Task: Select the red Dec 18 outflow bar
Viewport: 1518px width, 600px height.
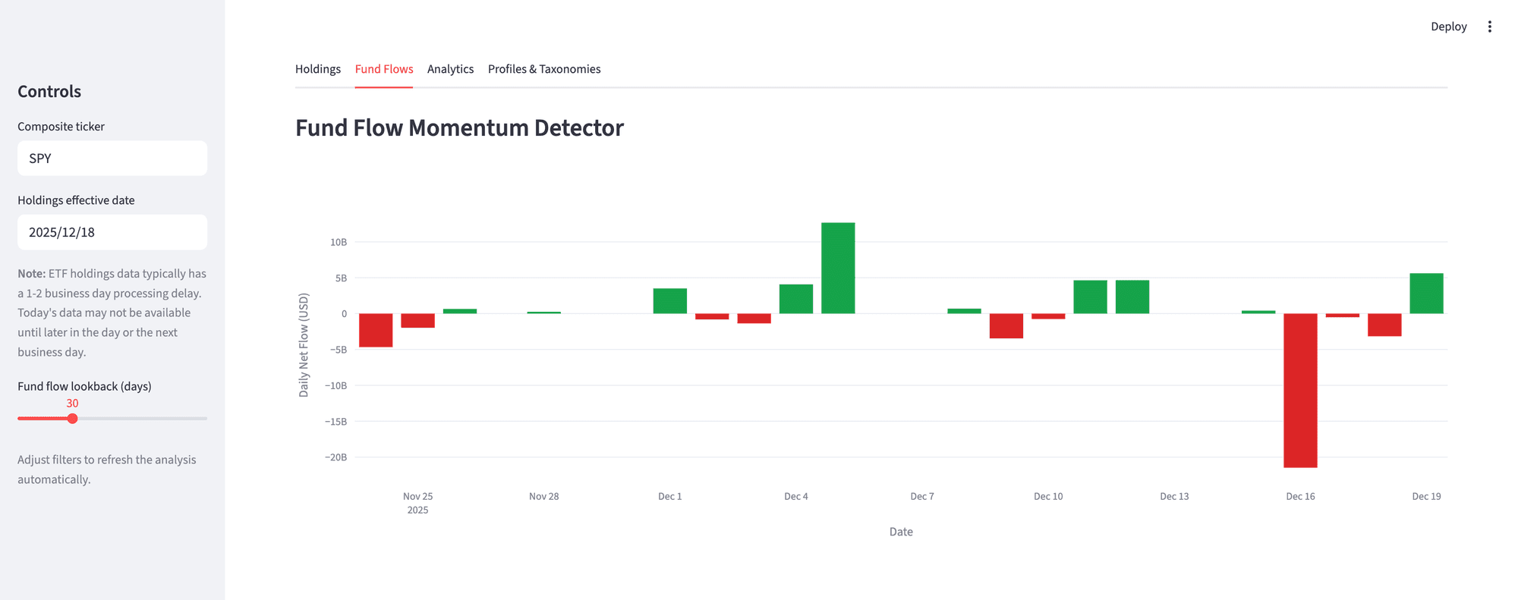Action: coord(1384,325)
